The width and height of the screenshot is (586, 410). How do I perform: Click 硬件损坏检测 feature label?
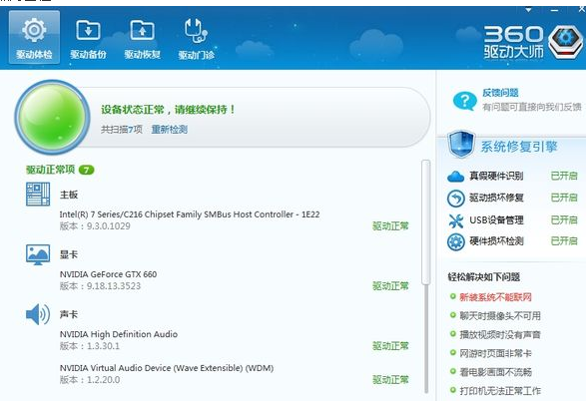click(496, 241)
